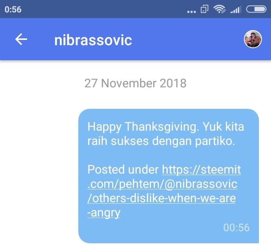Viewport: 271px width, 244px height.
Task: Open nibrassovic's profile picture avatar
Action: pos(253,39)
